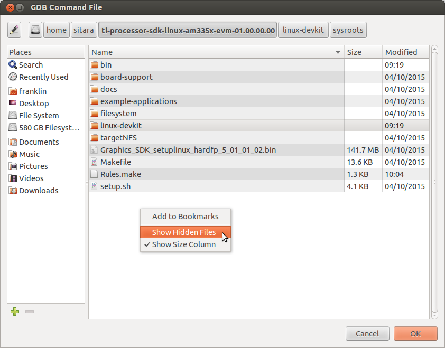445x348 pixels.
Task: Sort by the Size column
Action: [363, 52]
